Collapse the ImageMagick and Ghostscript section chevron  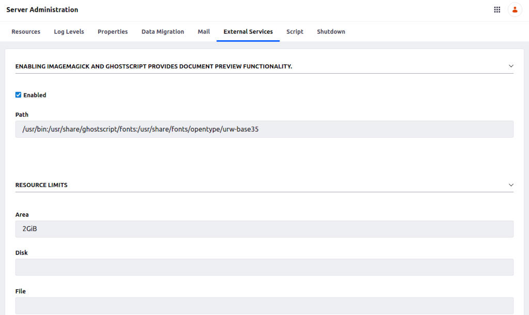pyautogui.click(x=511, y=66)
